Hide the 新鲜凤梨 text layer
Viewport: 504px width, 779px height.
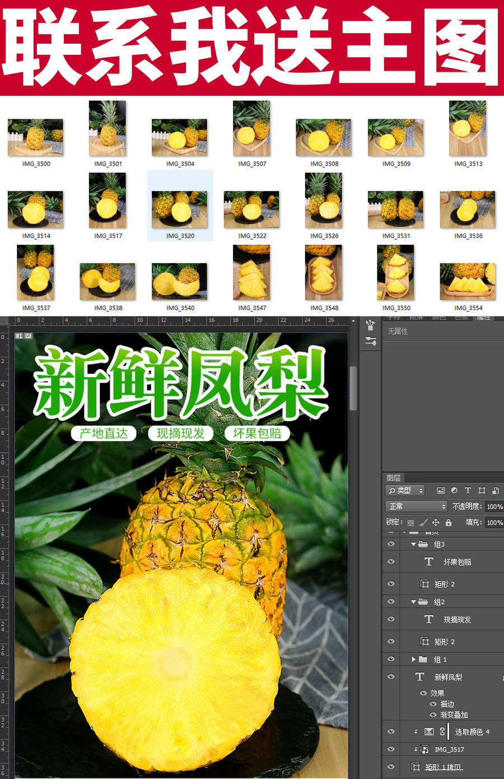click(x=391, y=677)
